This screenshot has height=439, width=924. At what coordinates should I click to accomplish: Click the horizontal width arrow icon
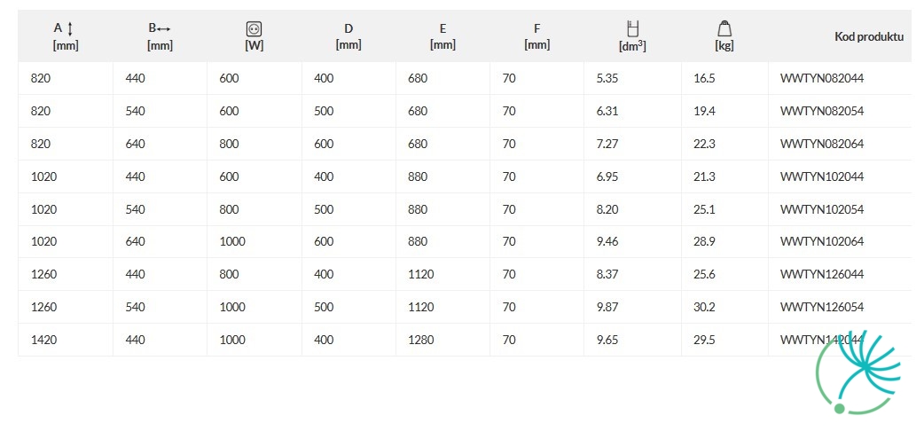163,28
